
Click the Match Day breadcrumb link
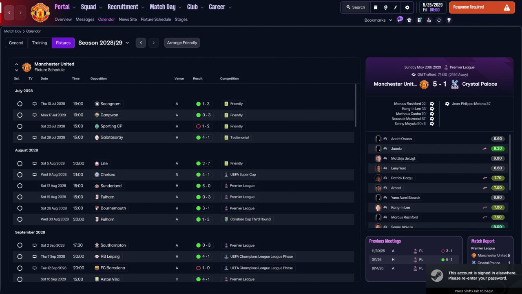pyautogui.click(x=13, y=31)
